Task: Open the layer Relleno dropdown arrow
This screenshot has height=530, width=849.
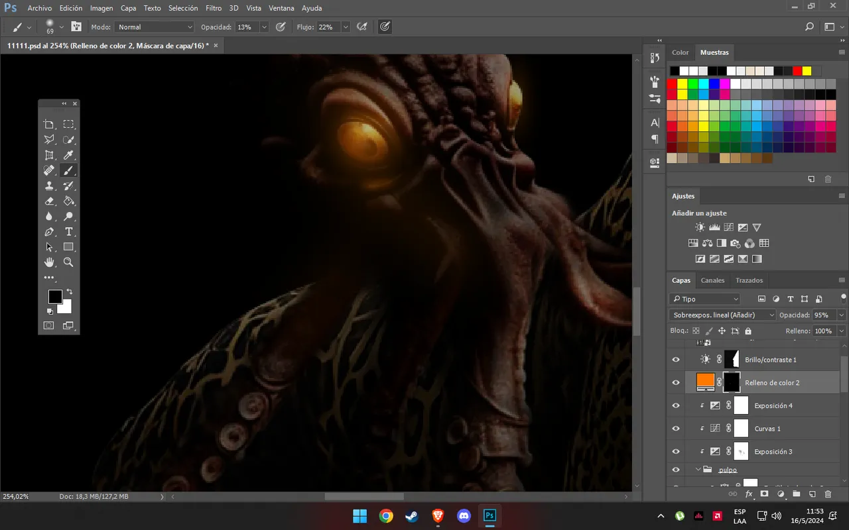Action: click(x=842, y=331)
